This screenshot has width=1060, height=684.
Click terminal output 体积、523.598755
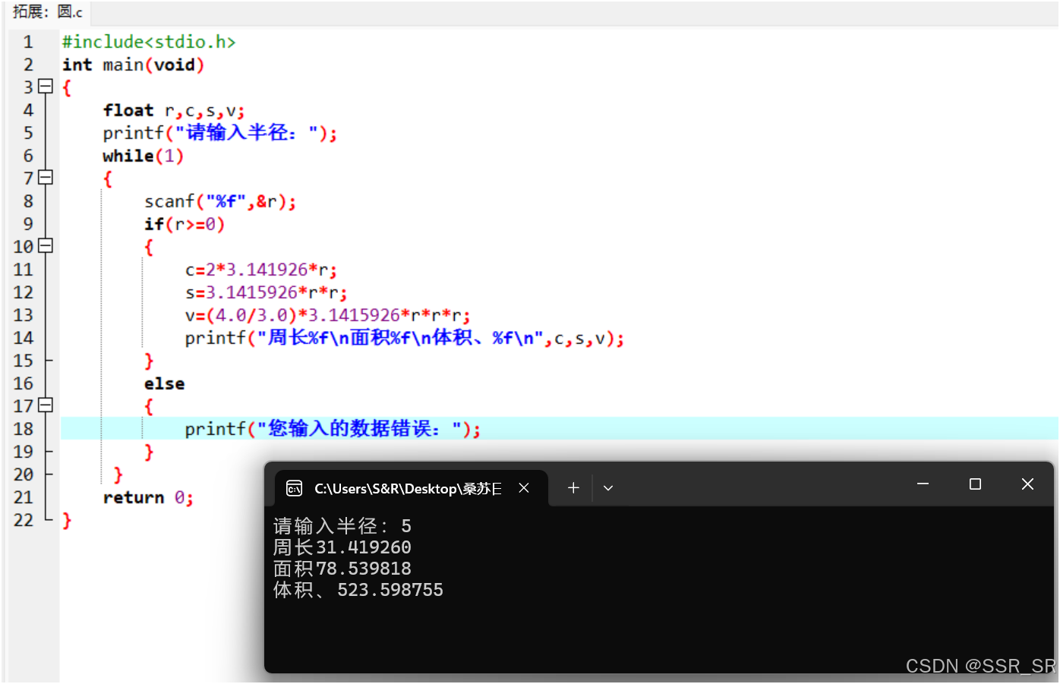click(358, 590)
